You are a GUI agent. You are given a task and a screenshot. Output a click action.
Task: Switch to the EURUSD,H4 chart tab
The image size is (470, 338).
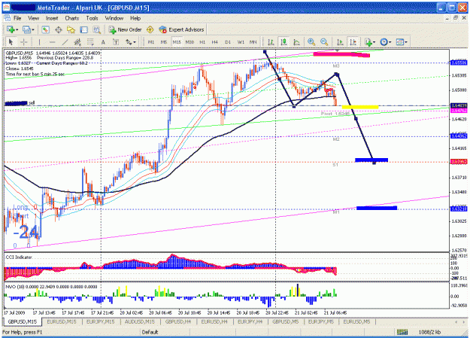[214, 321]
